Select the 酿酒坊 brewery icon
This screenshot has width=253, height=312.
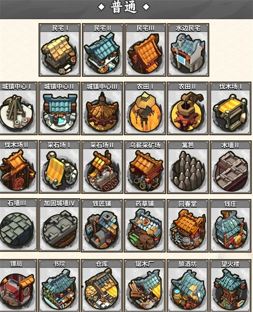188,290
